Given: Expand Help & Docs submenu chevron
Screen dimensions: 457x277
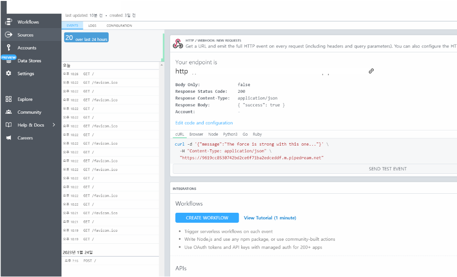Looking at the screenshot, I should (54, 125).
